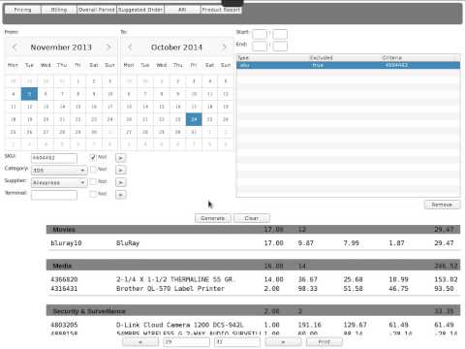Click the Remove button below criteria list
This screenshot has height=349, width=465.
442,205
